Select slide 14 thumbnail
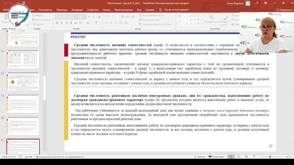294x165 pixels. (23, 126)
